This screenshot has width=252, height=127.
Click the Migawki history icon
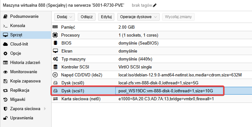pos(5,100)
